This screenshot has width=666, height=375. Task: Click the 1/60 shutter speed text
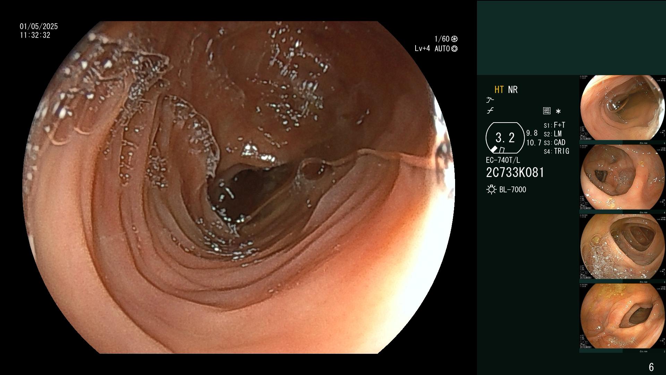442,39
